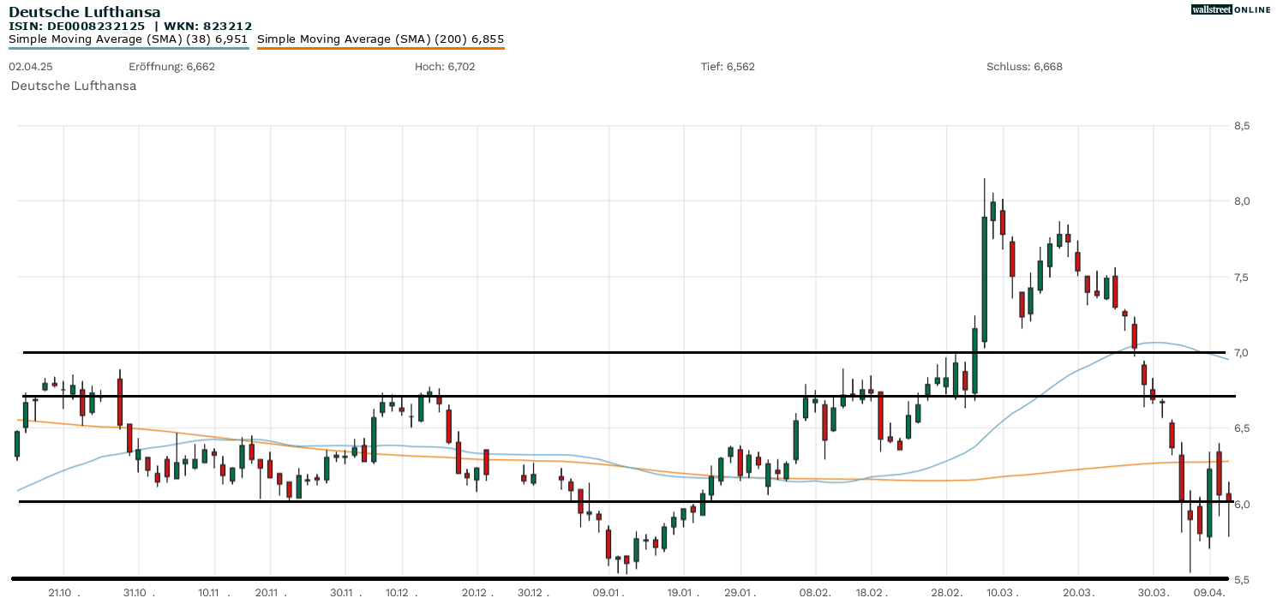Click the 10.03. date on the time axis

click(x=1001, y=592)
